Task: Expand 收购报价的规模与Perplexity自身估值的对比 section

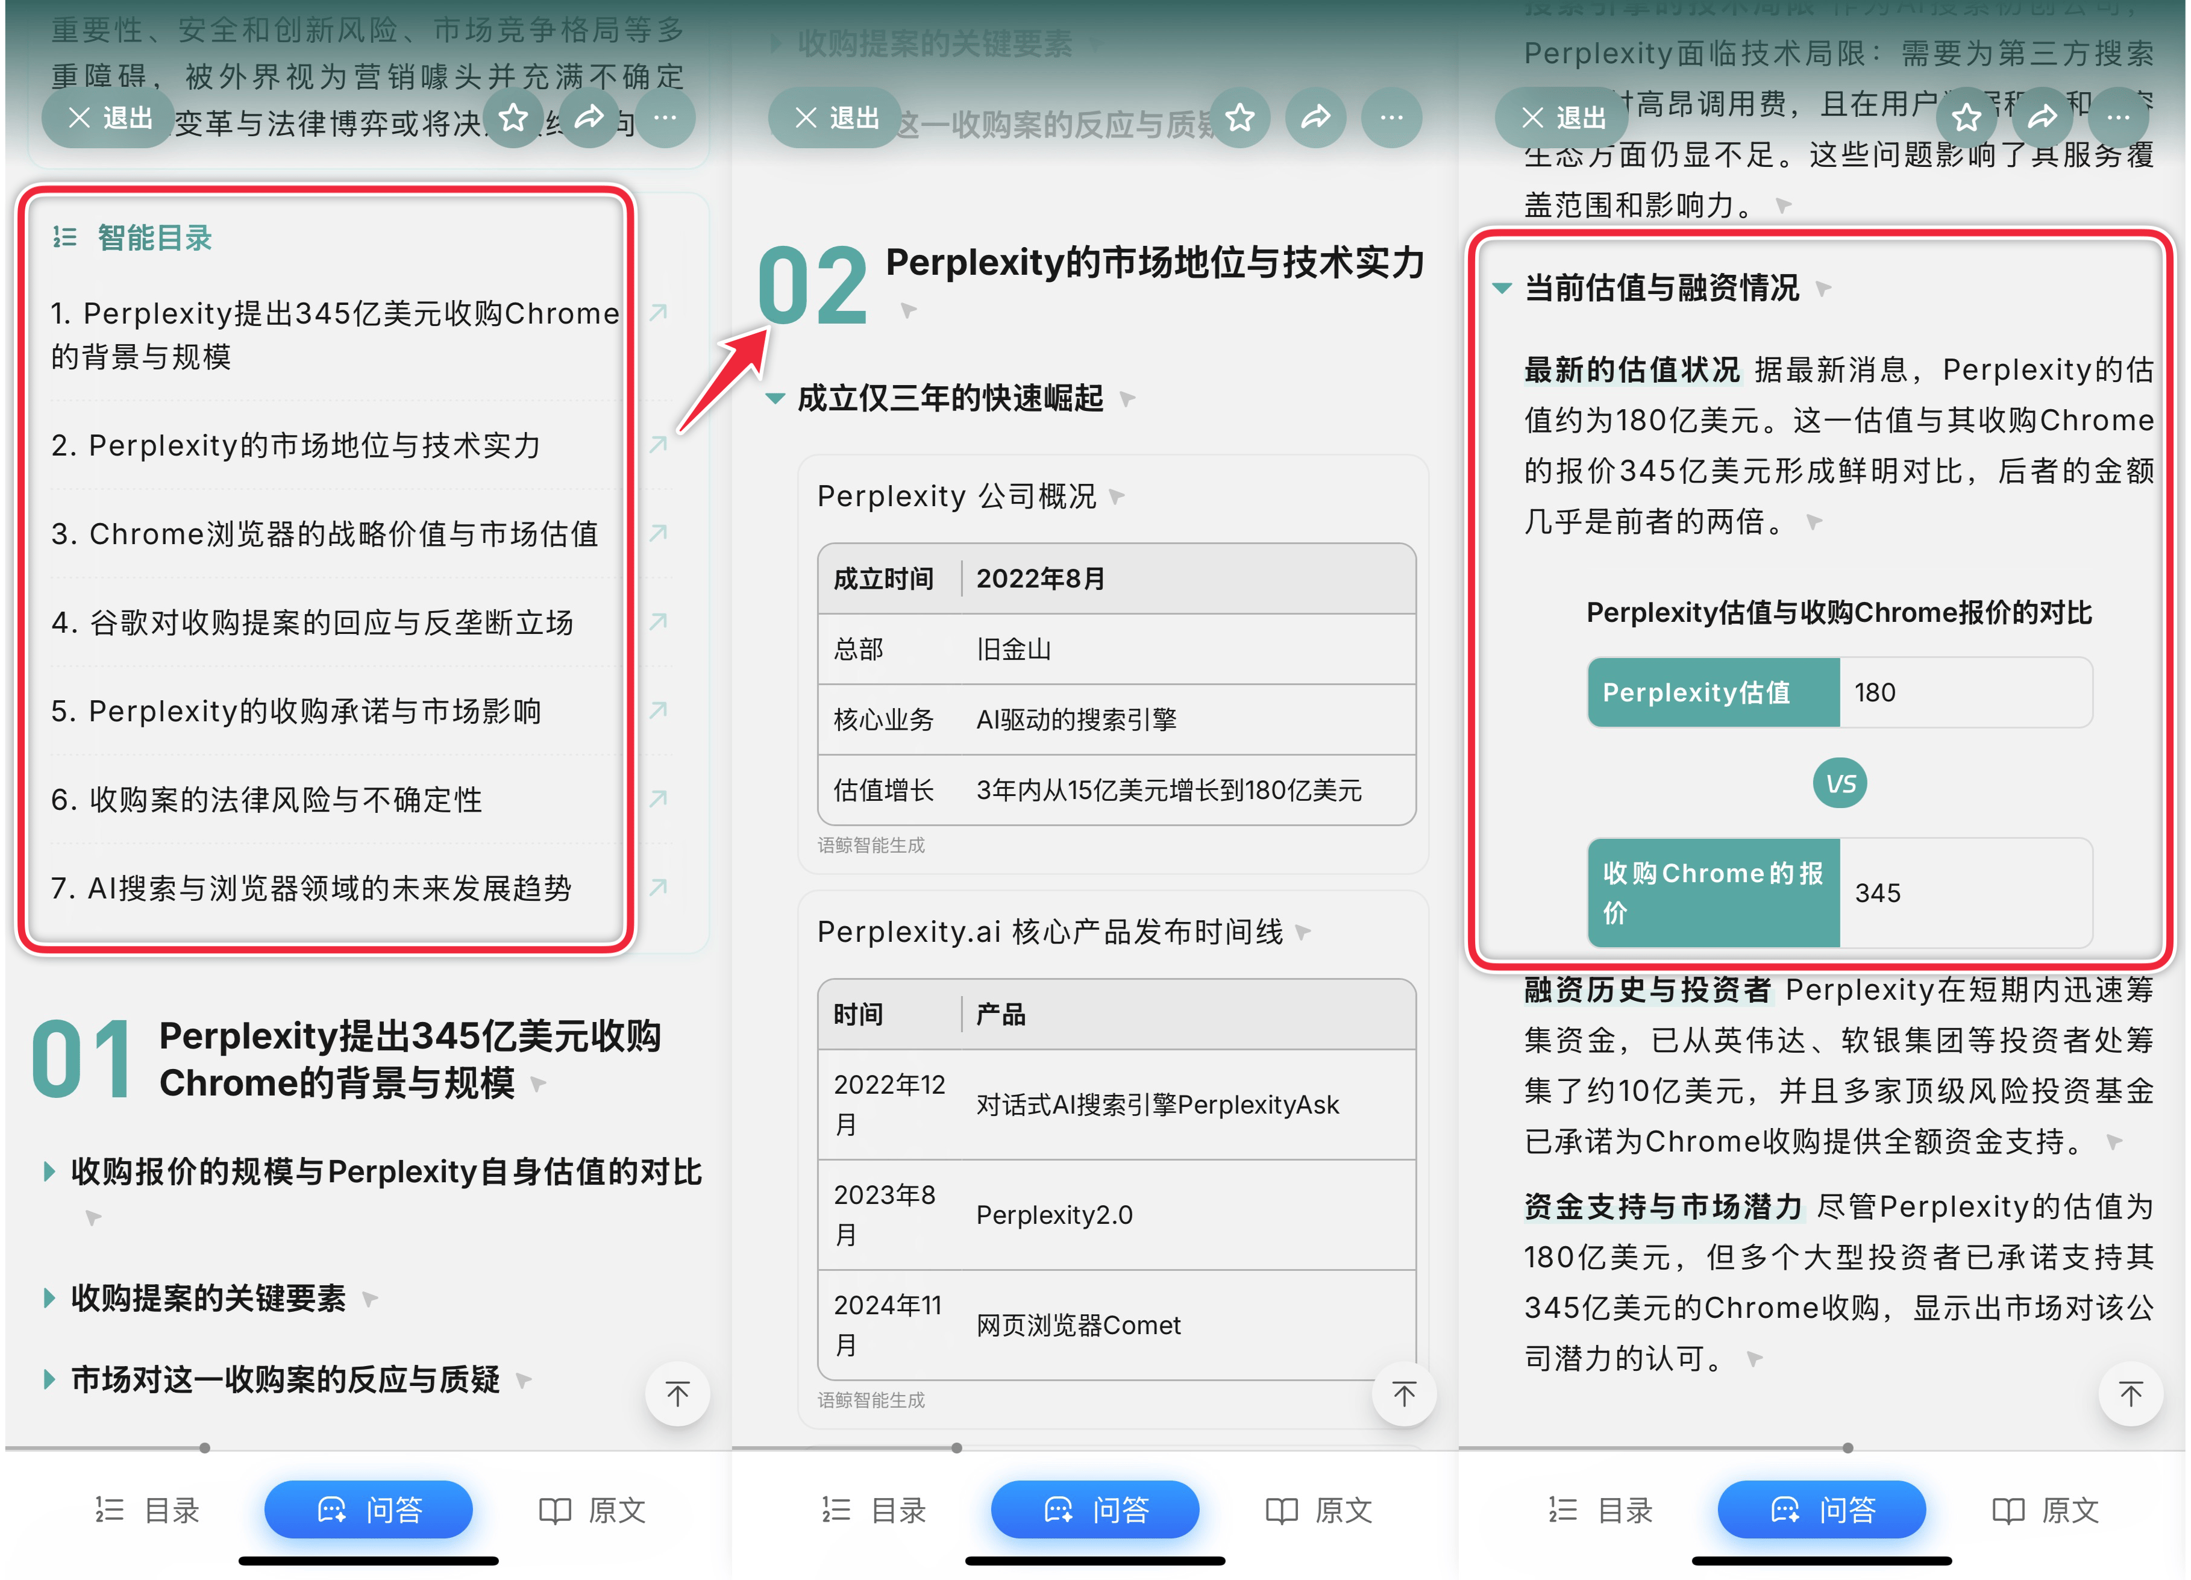Action: click(x=49, y=1173)
